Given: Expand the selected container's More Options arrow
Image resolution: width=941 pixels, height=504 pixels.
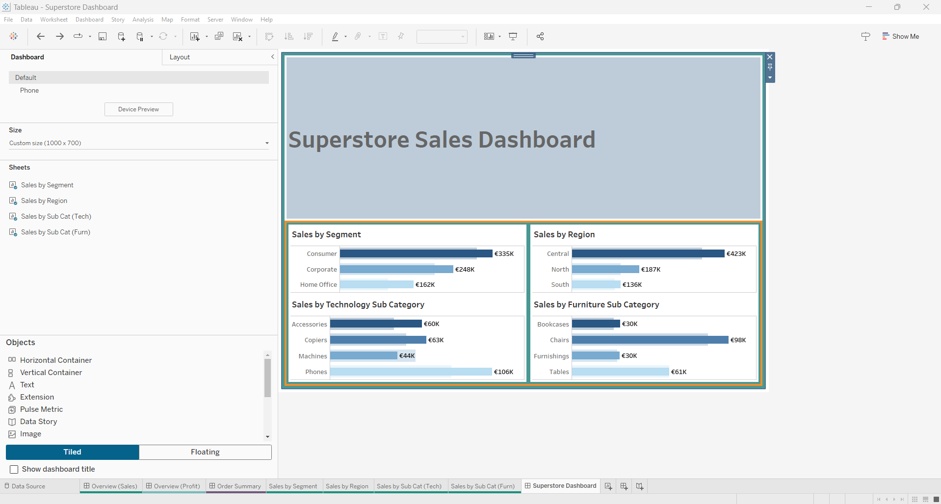Looking at the screenshot, I should pyautogui.click(x=770, y=78).
